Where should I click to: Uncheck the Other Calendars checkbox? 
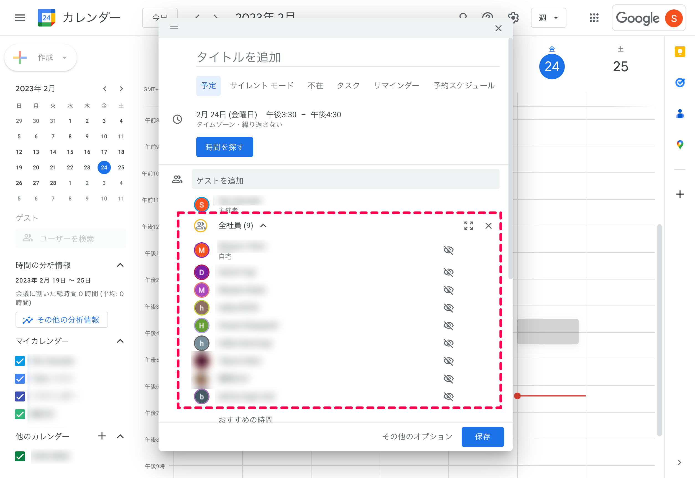click(20, 456)
